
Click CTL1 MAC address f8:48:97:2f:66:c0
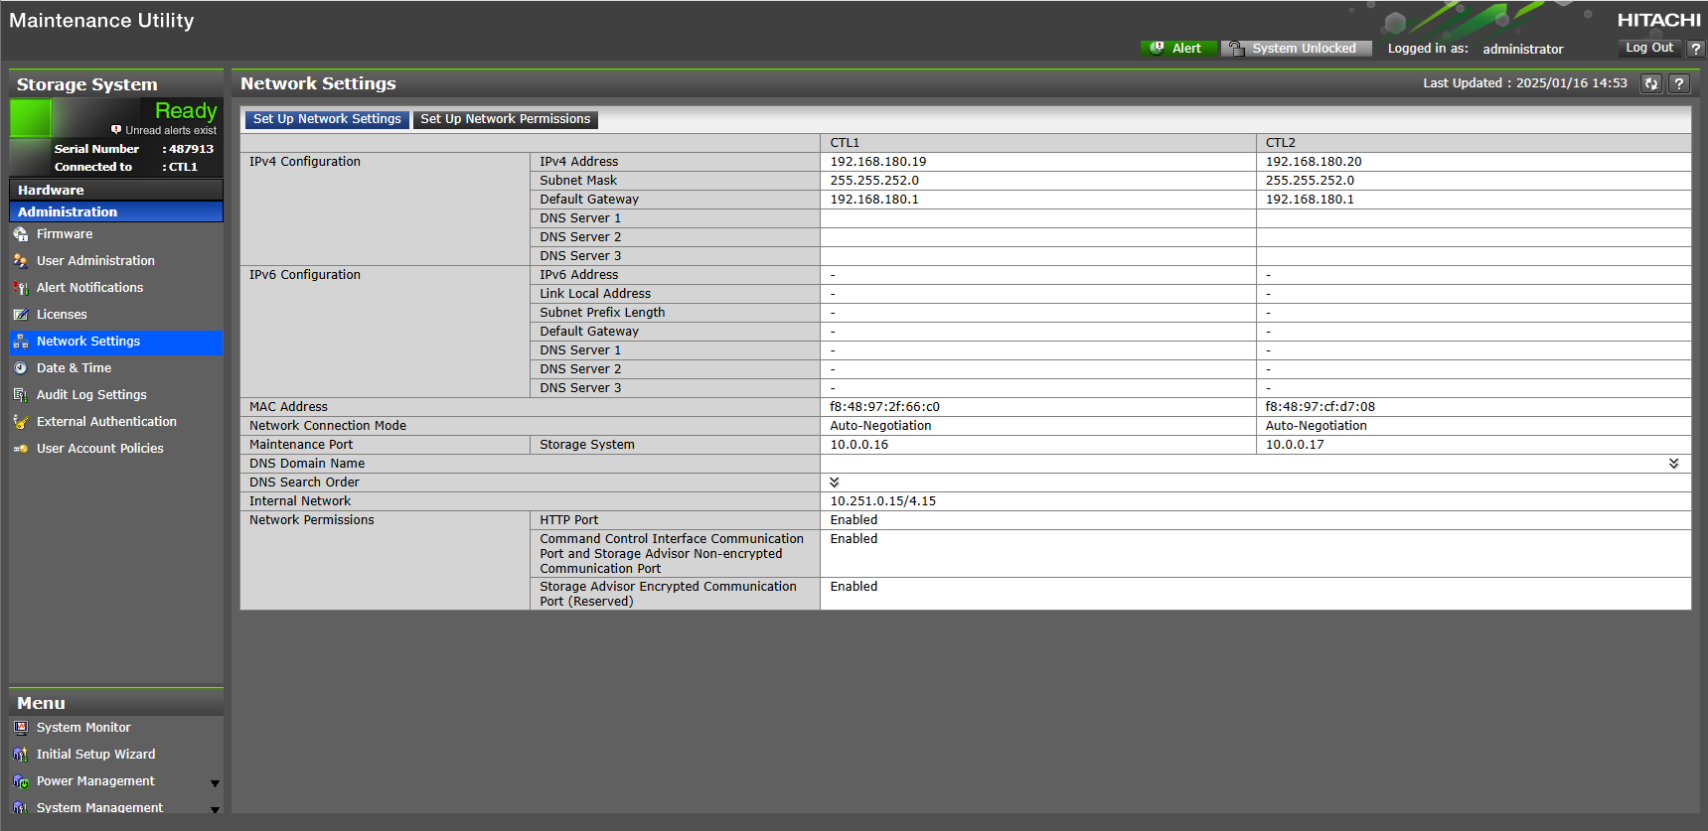[x=885, y=407]
